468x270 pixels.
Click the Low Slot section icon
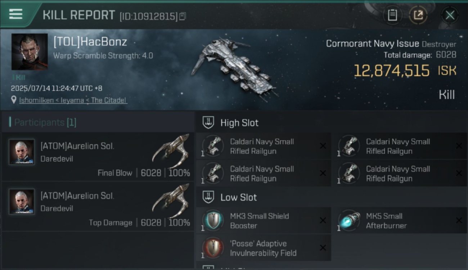pyautogui.click(x=208, y=197)
